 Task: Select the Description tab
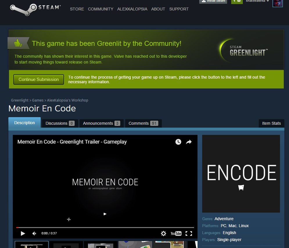(x=24, y=123)
